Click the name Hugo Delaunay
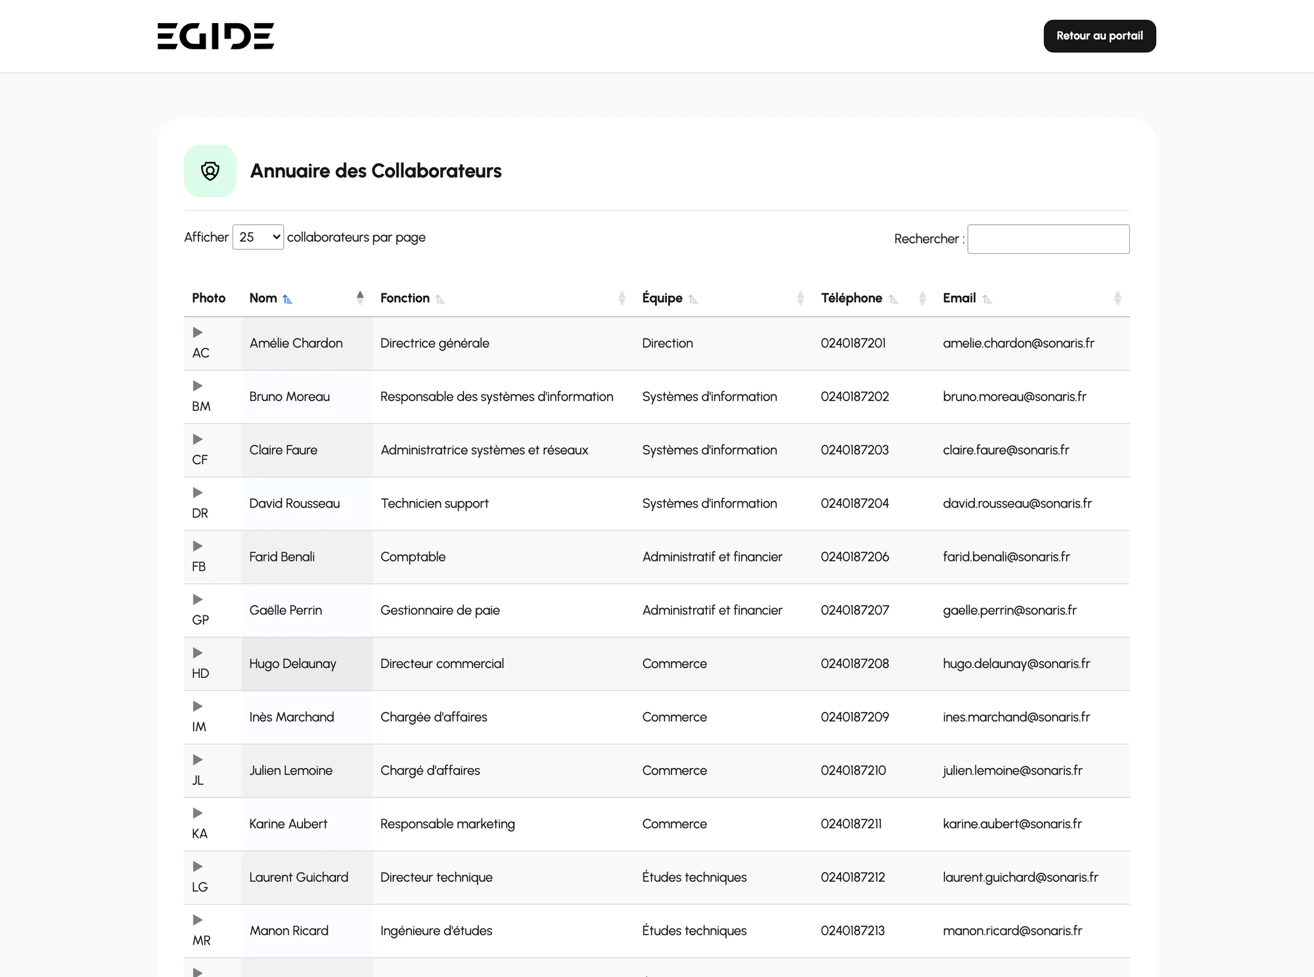This screenshot has width=1314, height=977. click(x=293, y=663)
